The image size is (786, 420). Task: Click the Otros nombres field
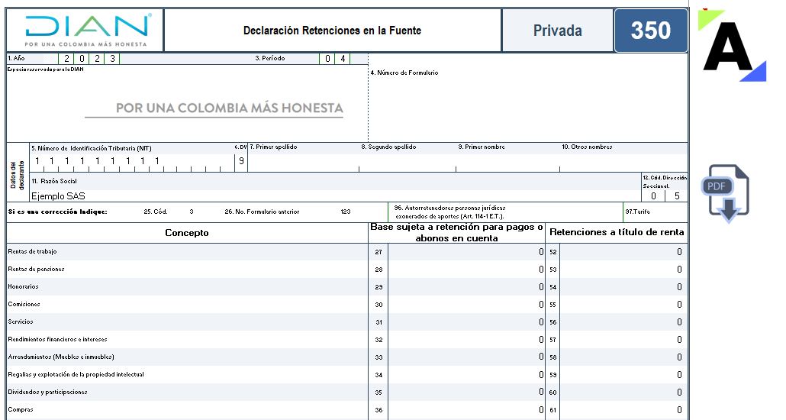pyautogui.click(x=623, y=163)
